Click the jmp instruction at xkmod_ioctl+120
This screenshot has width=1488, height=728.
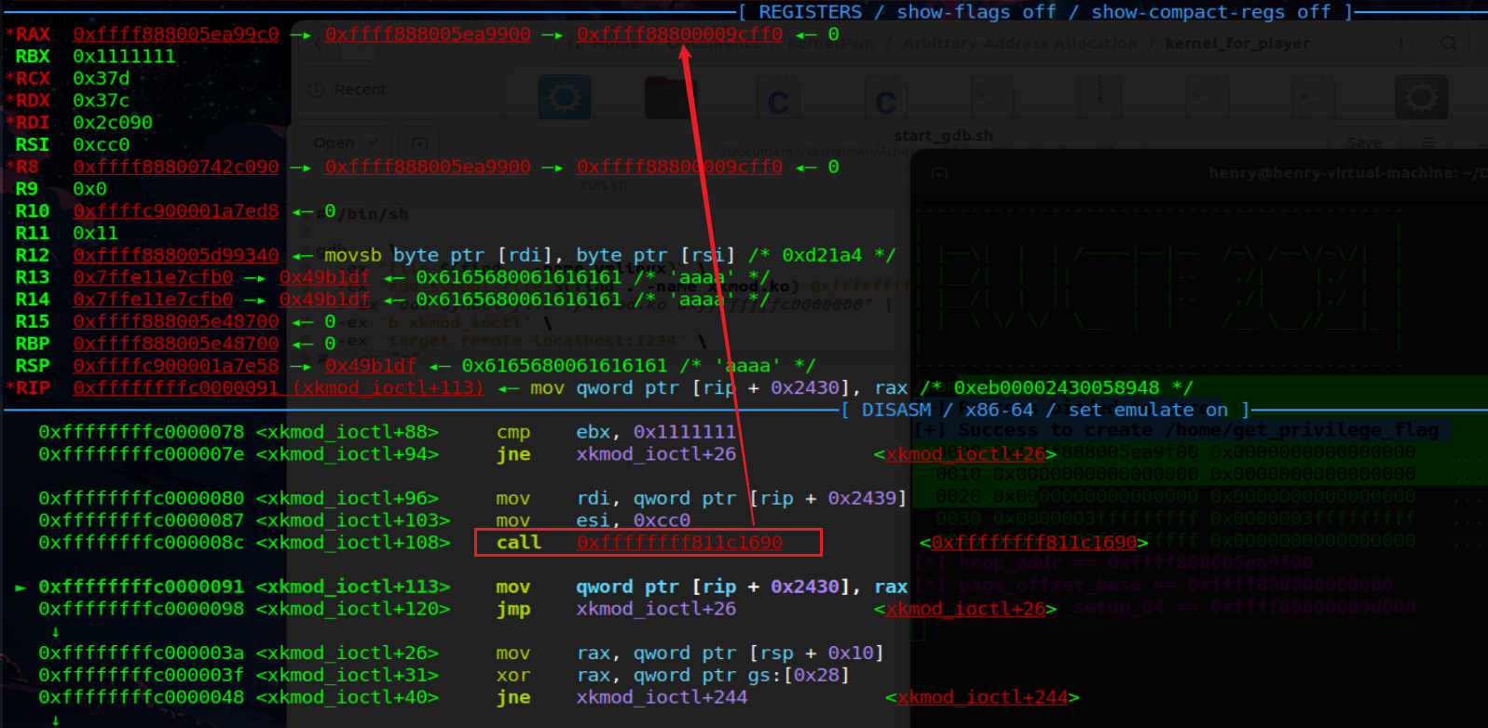[616, 609]
